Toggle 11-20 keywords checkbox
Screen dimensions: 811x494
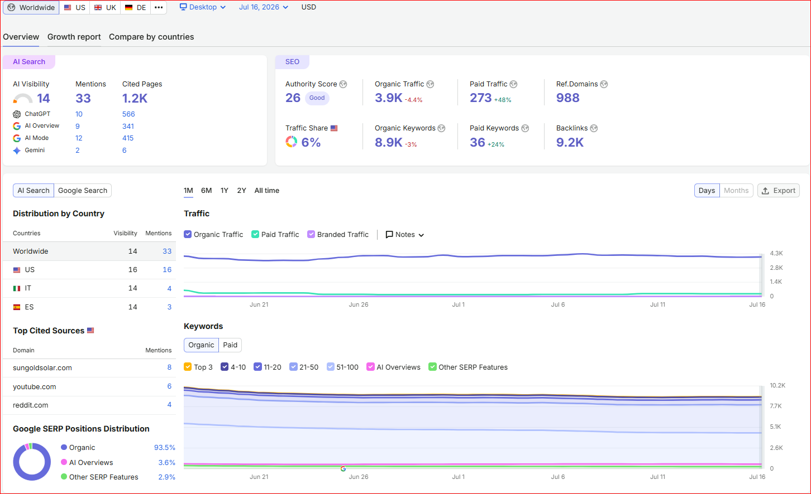(x=257, y=367)
